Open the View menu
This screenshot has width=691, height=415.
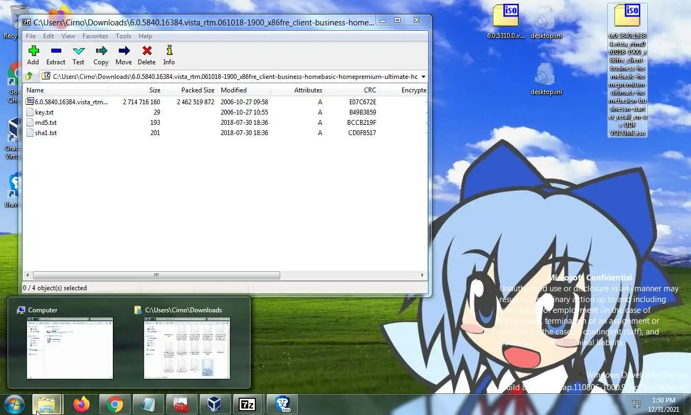[x=68, y=36]
